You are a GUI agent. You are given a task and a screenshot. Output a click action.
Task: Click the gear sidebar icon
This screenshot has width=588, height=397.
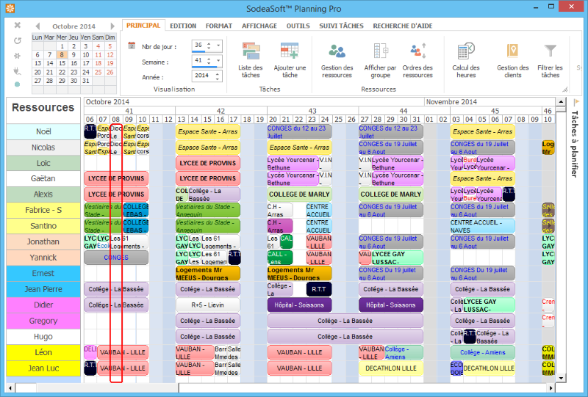pos(17,56)
